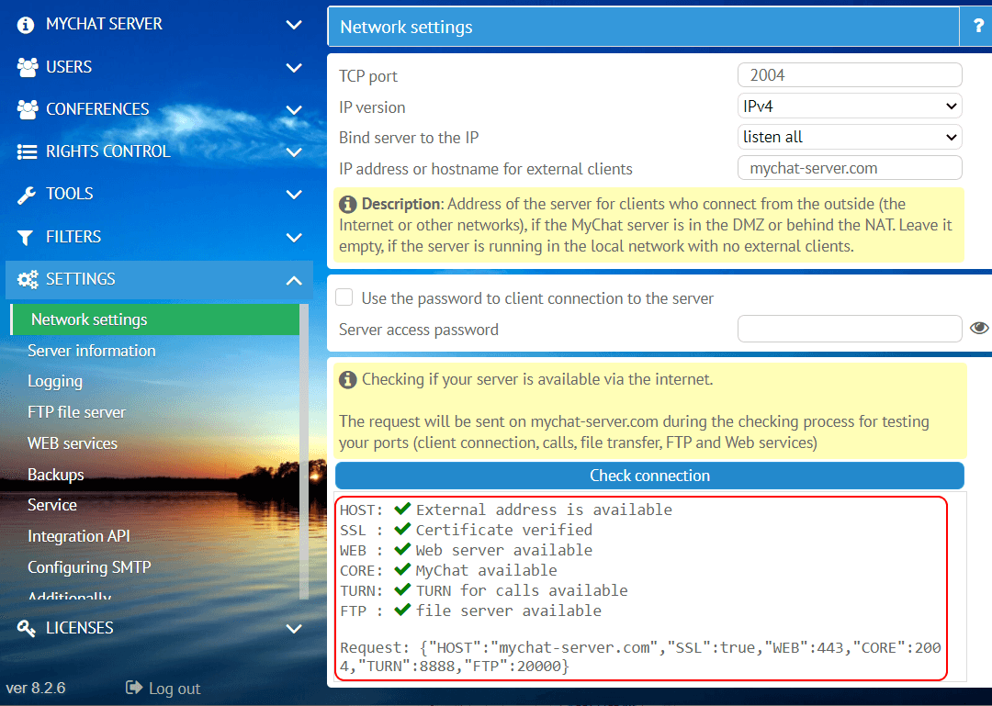The height and width of the screenshot is (706, 992).
Task: Click the green check next to FTP
Action: pos(402,610)
